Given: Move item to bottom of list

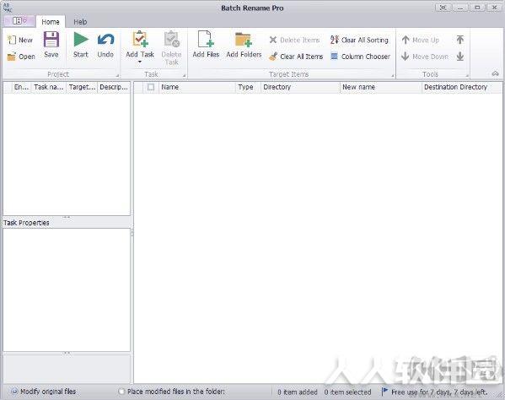Looking at the screenshot, I should point(460,57).
